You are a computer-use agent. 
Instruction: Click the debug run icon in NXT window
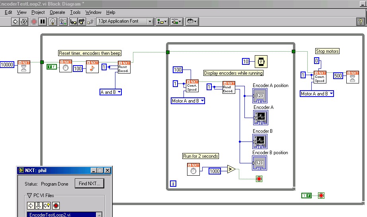tap(47, 205)
